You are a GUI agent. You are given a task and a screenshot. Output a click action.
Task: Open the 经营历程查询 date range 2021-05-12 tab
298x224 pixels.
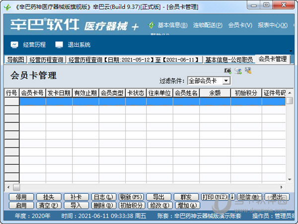[134, 60]
